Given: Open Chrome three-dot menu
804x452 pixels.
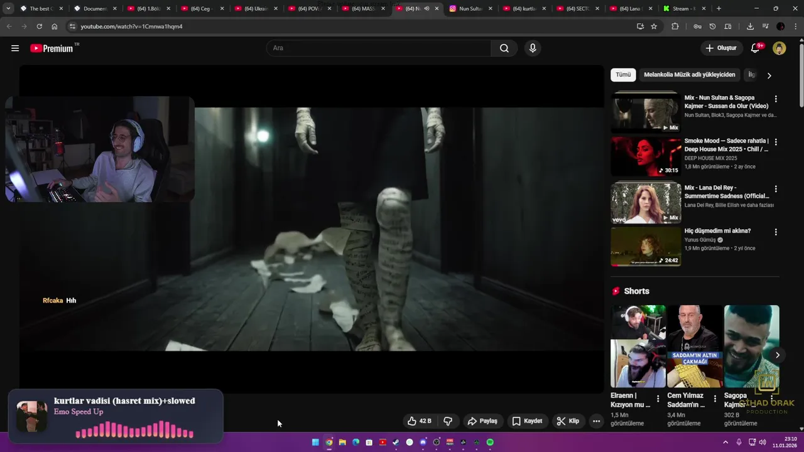Looking at the screenshot, I should point(795,26).
